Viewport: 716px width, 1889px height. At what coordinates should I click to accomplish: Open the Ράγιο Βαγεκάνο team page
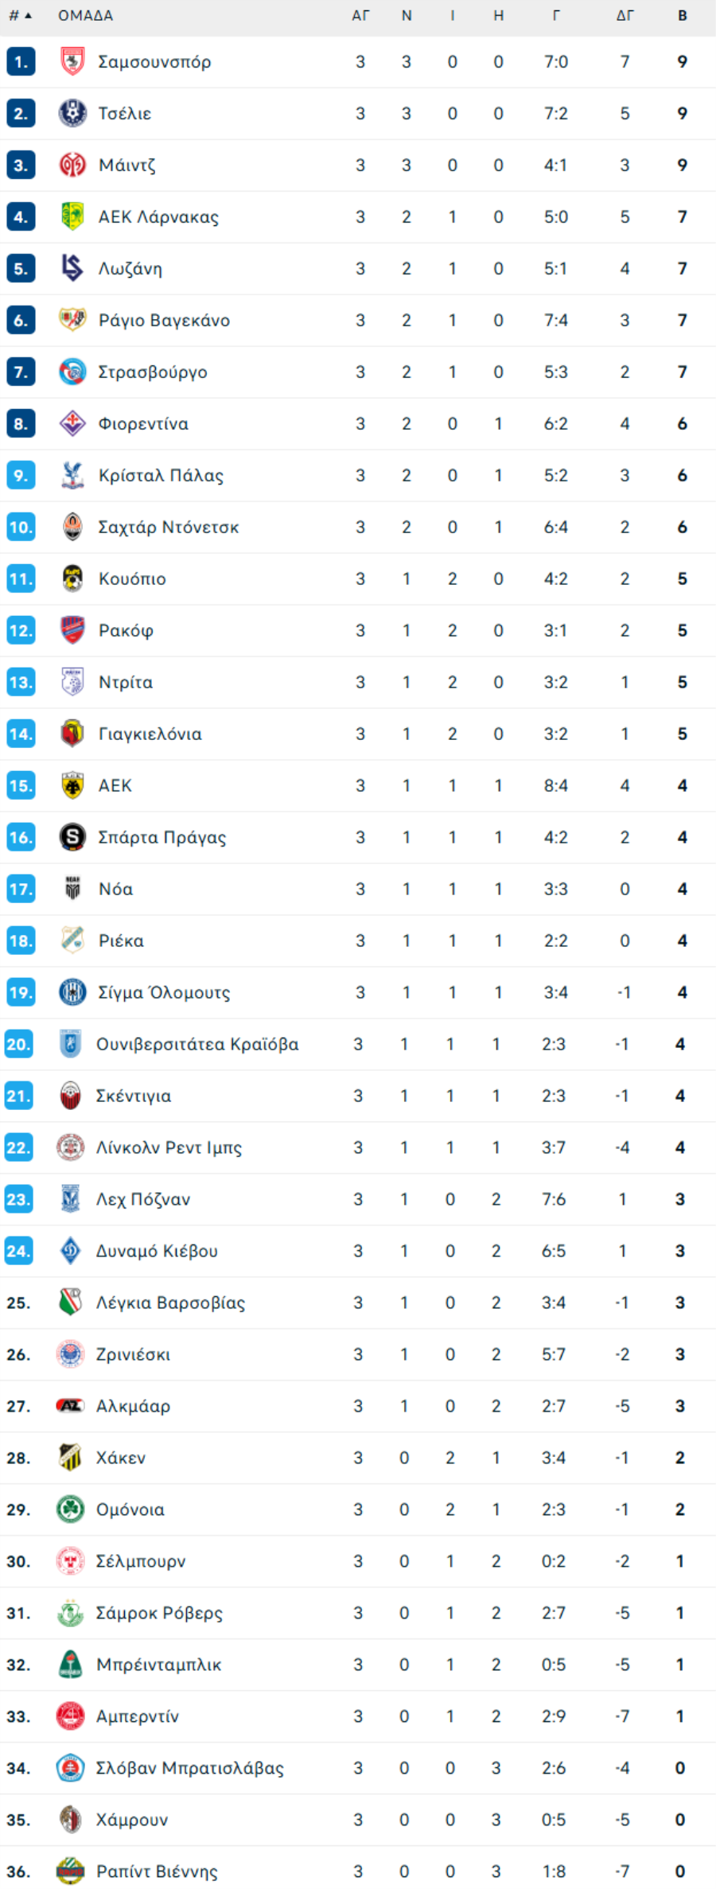tap(164, 321)
